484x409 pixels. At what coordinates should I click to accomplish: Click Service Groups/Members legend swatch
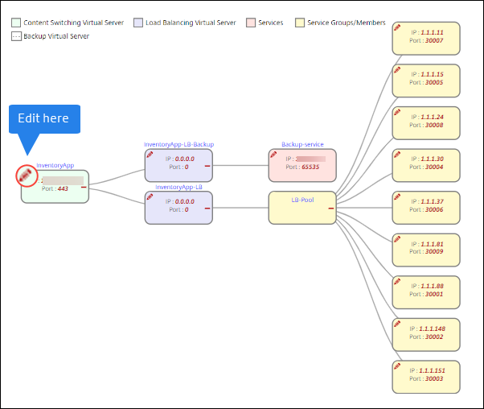point(300,23)
